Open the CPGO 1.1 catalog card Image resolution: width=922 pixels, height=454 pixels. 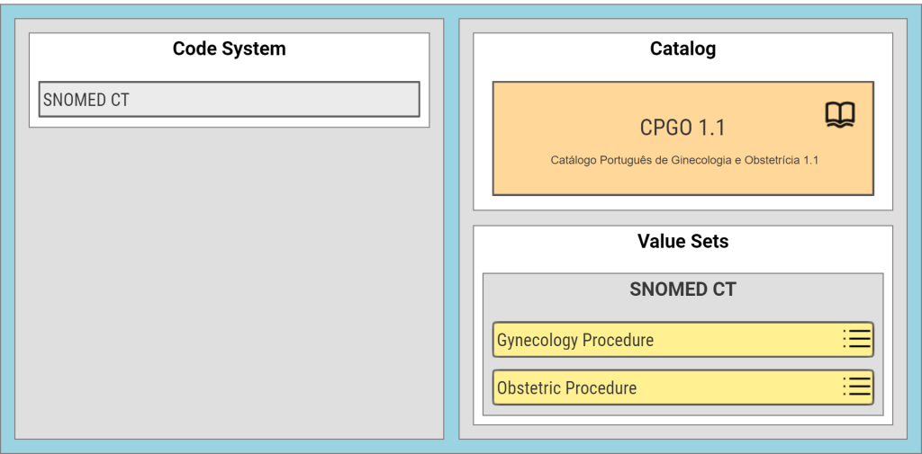682,138
